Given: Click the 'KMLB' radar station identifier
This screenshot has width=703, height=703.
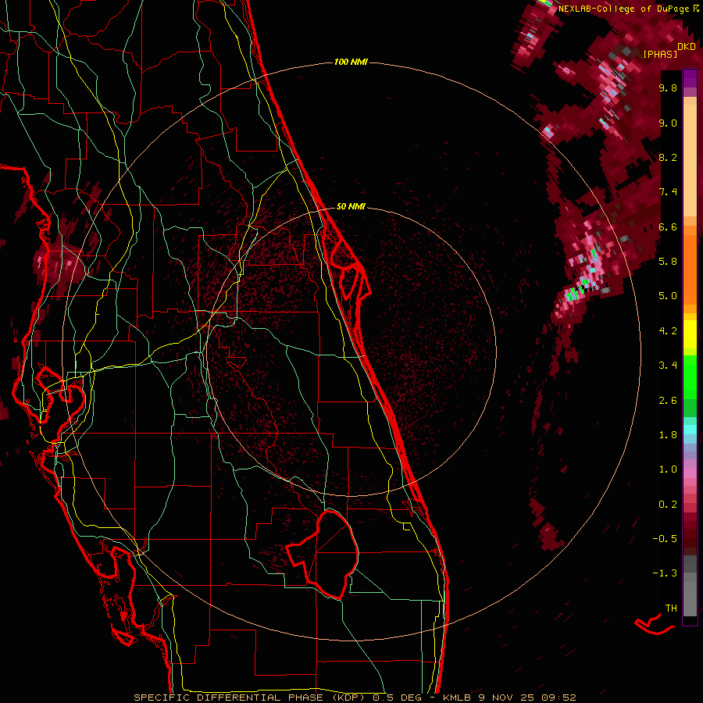Looking at the screenshot, I should point(456,698).
